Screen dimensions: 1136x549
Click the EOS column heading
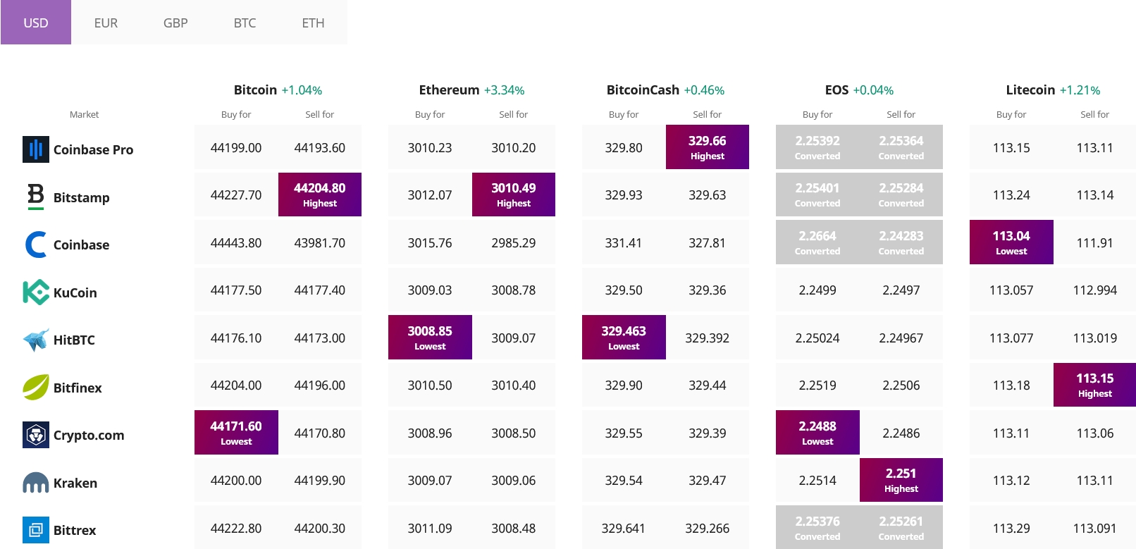836,90
